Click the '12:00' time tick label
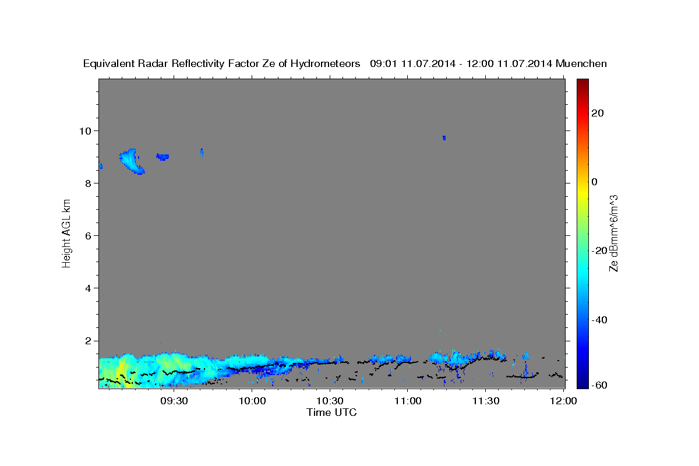 [563, 401]
